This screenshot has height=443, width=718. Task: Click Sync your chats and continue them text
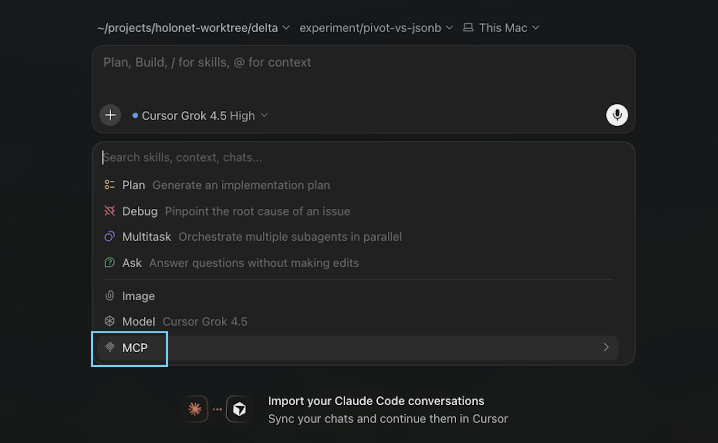[388, 419]
